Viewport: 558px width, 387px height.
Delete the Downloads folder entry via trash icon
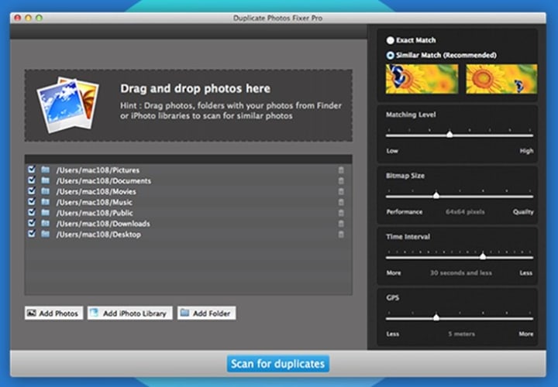tap(341, 224)
